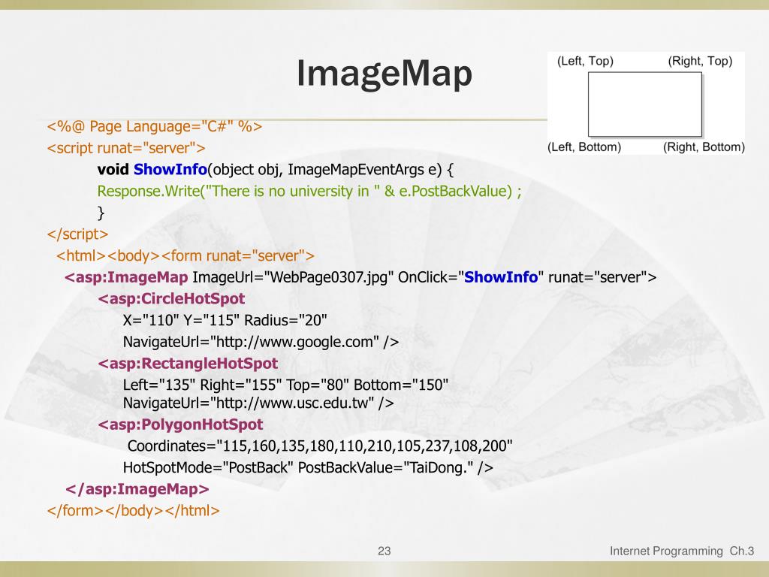Click the closing brace of ShowInfo method
The height and width of the screenshot is (577, 769).
(x=101, y=213)
